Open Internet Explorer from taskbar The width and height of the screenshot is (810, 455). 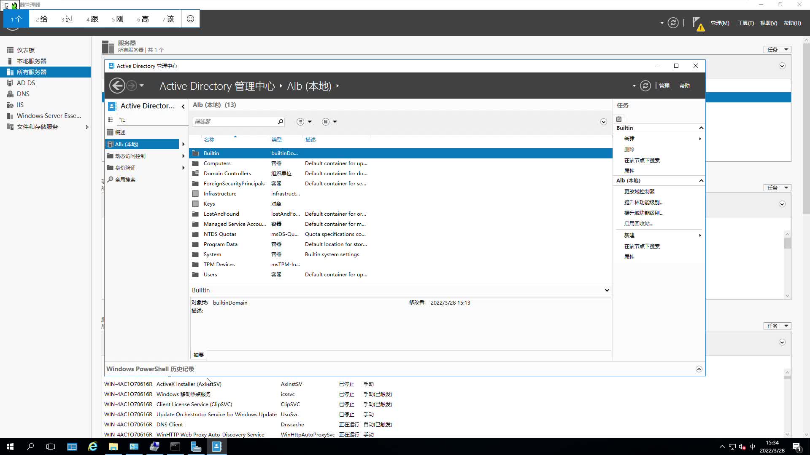pyautogui.click(x=93, y=447)
